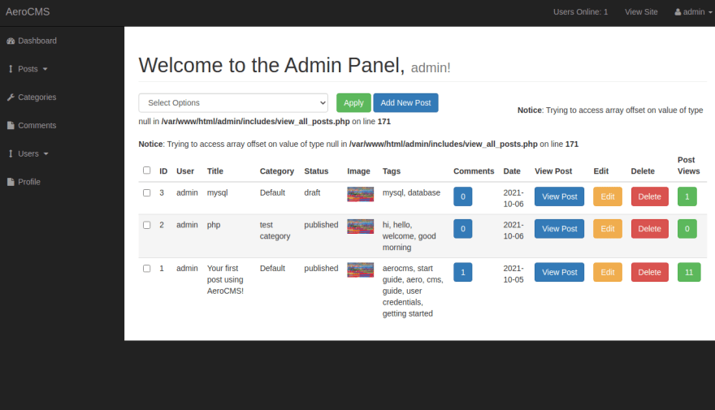Click the date 2021-10-05 cell
715x410 pixels.
(513, 274)
